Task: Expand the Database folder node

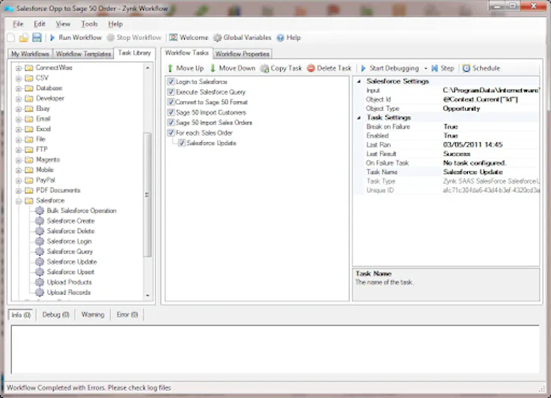Action: point(19,88)
